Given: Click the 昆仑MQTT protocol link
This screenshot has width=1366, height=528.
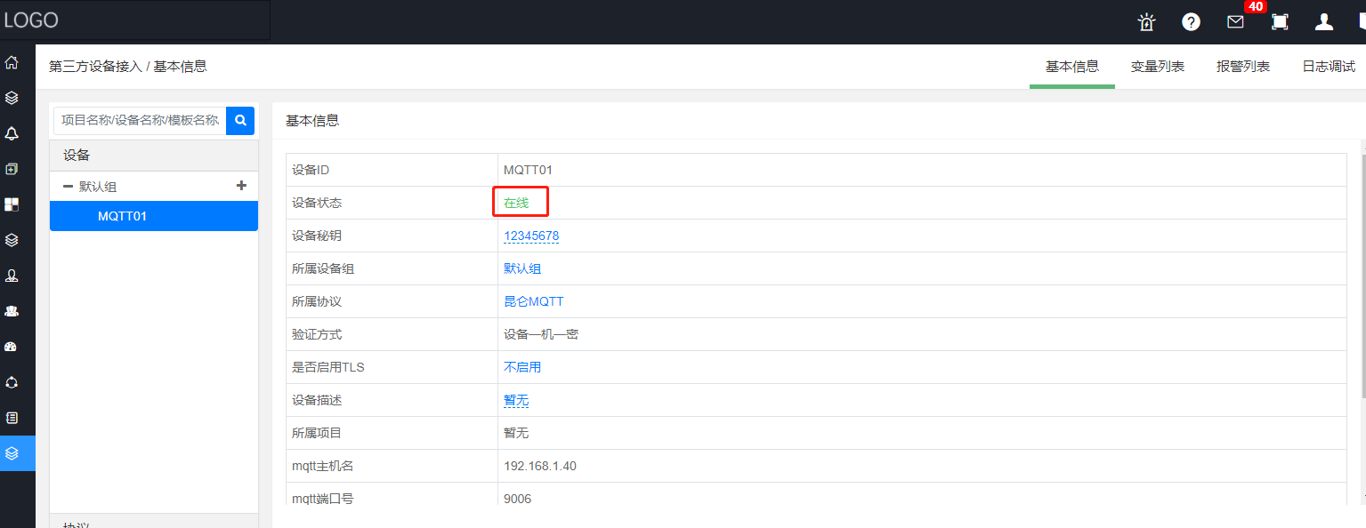Looking at the screenshot, I should coord(533,301).
